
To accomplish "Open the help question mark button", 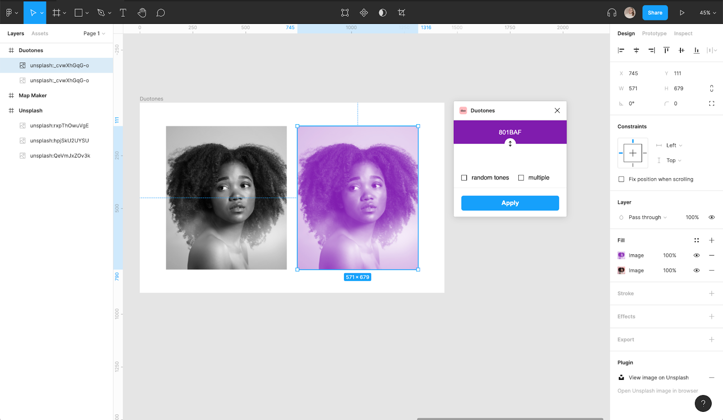I will coord(703,403).
